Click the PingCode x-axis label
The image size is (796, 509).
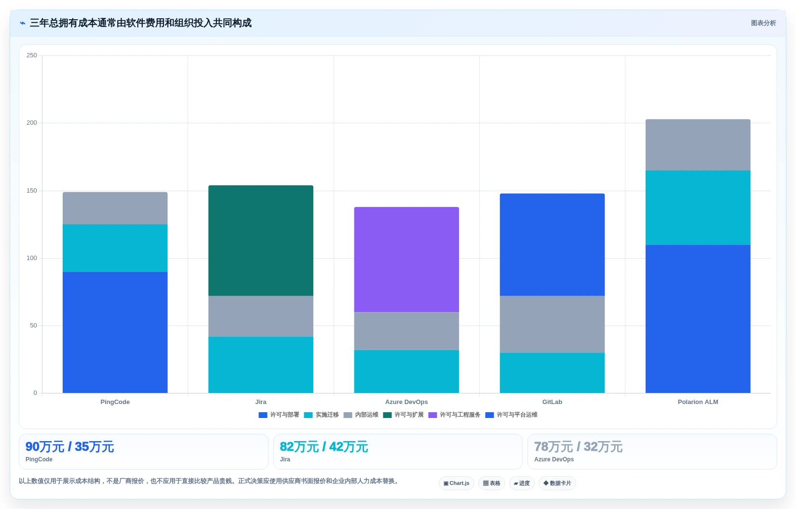[x=115, y=402]
